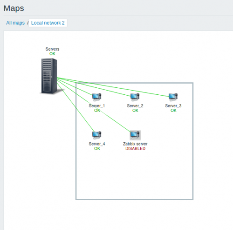This screenshot has width=233, height=230.
Task: Click the disabled Zabbix server icon
Action: coord(135,135)
